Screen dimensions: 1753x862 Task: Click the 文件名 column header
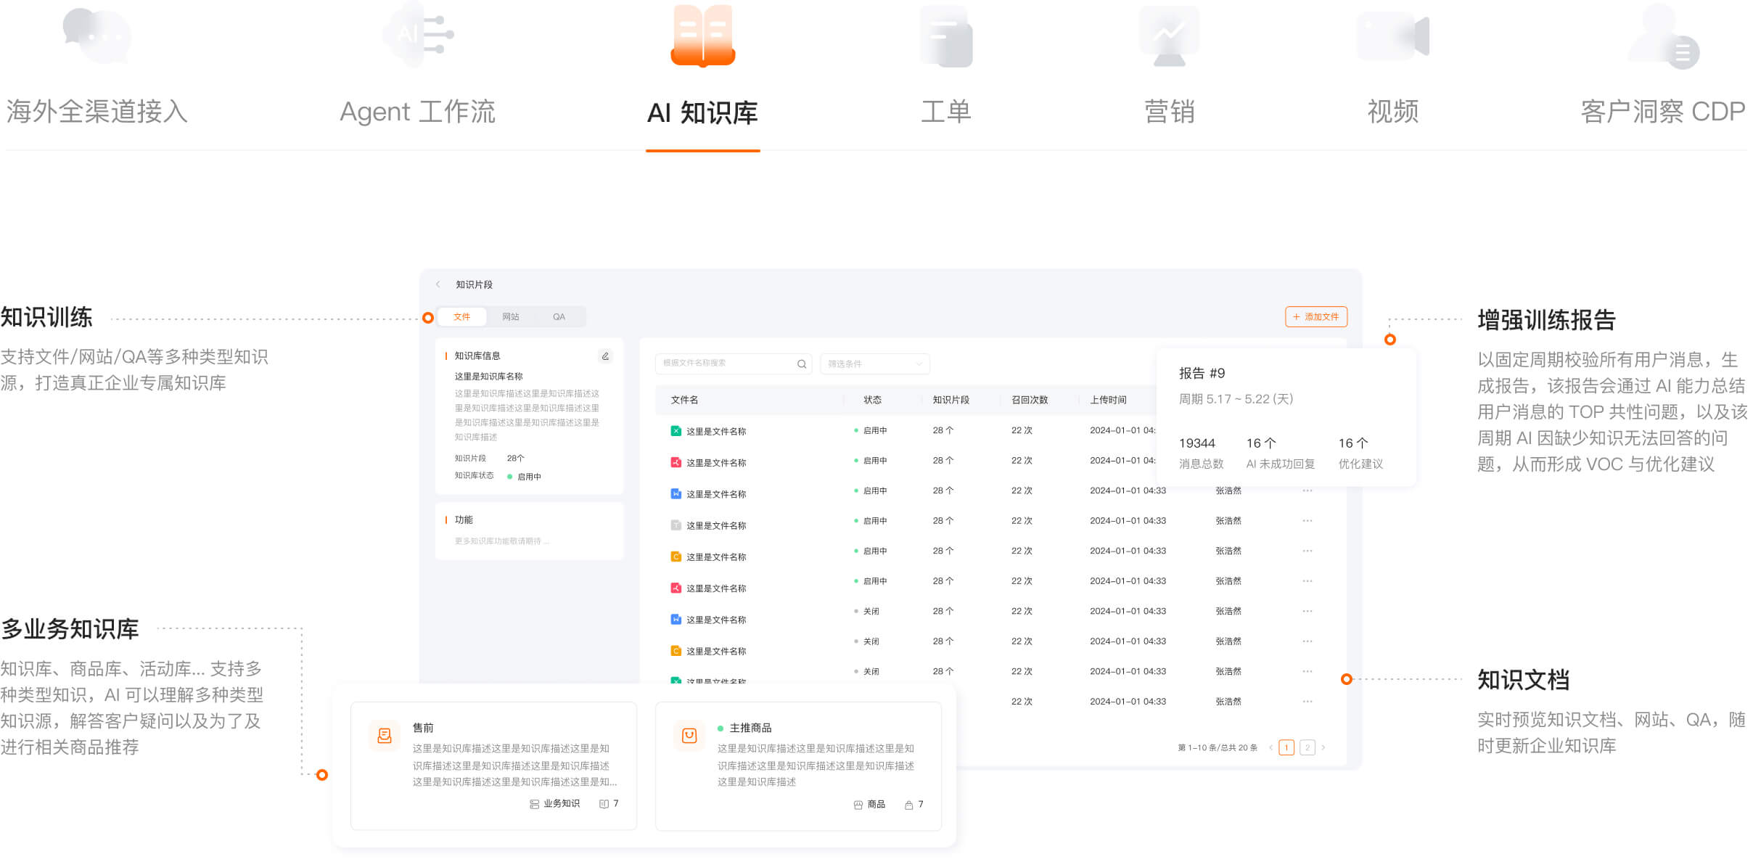[x=684, y=400]
